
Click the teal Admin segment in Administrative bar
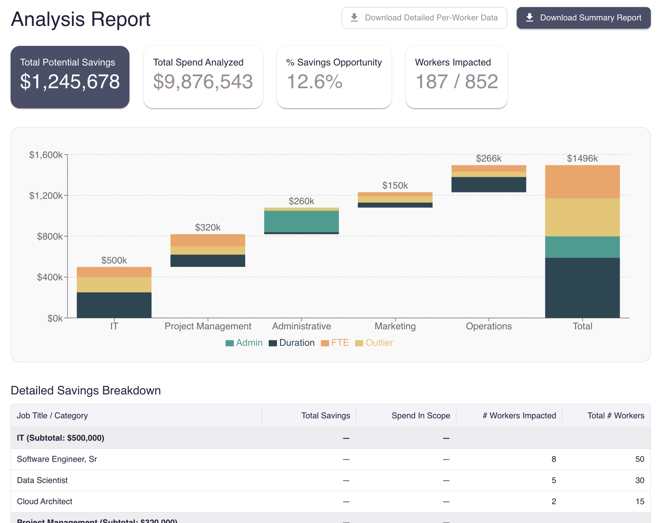[x=301, y=222]
